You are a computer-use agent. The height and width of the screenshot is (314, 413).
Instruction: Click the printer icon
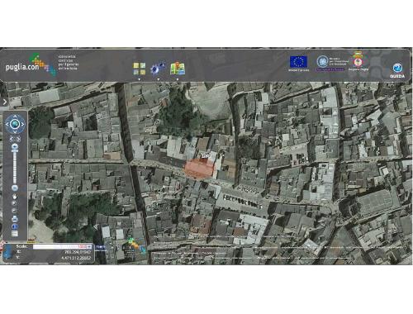click(15, 219)
